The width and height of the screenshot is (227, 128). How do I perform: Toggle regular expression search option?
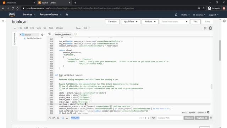click(x=50, y=118)
